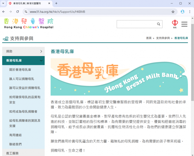Open the hamburger menu icon

pyautogui.click(x=184, y=24)
